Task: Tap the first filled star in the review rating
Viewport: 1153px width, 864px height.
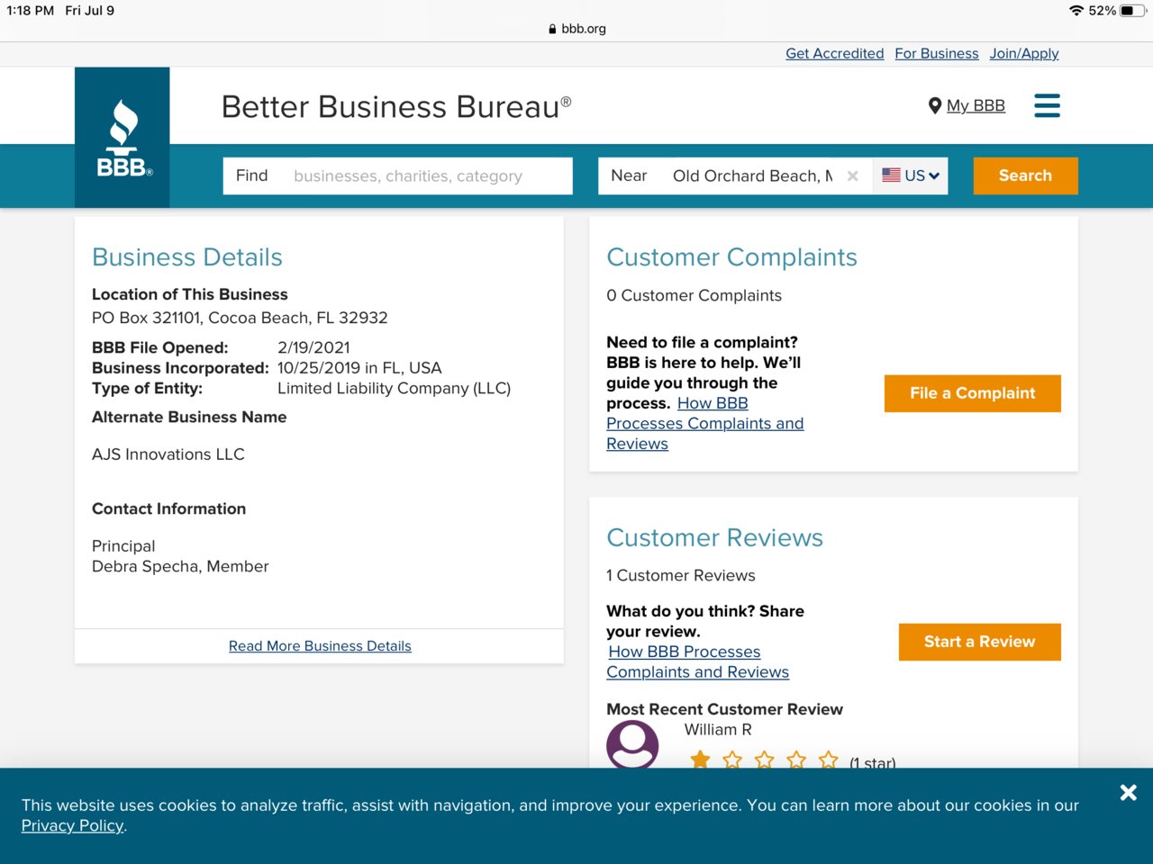Action: click(x=700, y=760)
